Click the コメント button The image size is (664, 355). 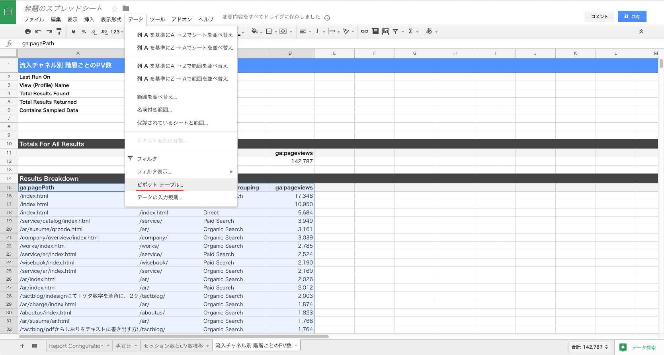tap(600, 16)
